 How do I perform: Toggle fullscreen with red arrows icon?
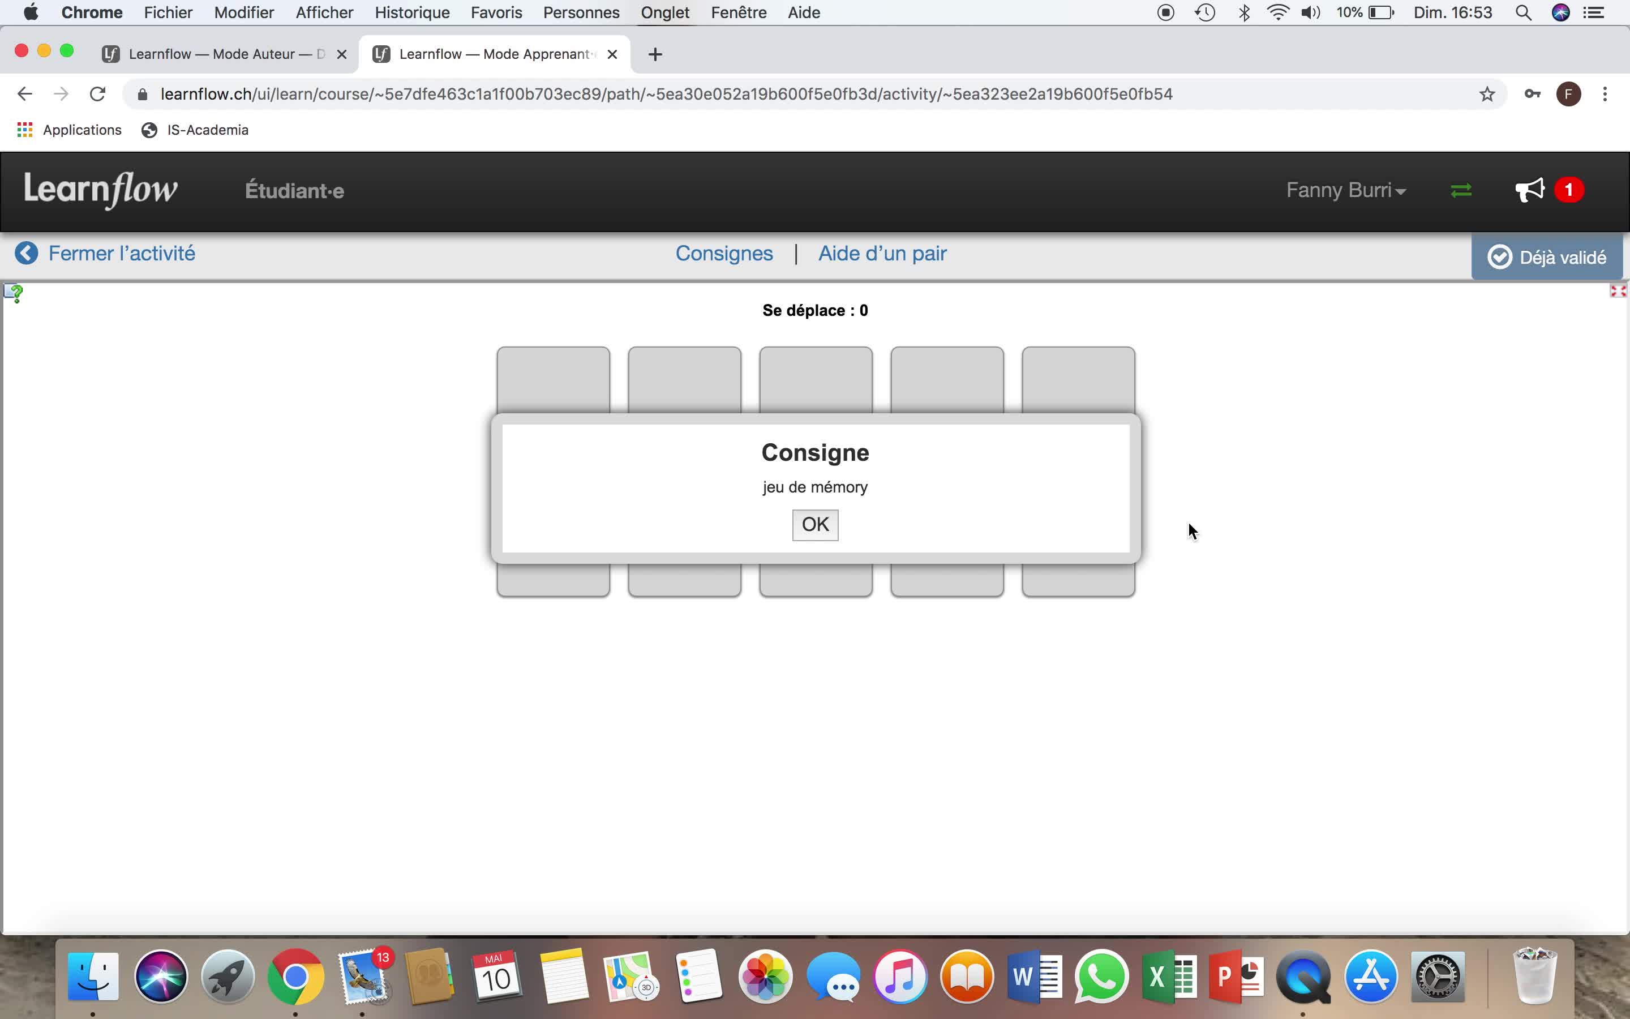pyautogui.click(x=1618, y=291)
